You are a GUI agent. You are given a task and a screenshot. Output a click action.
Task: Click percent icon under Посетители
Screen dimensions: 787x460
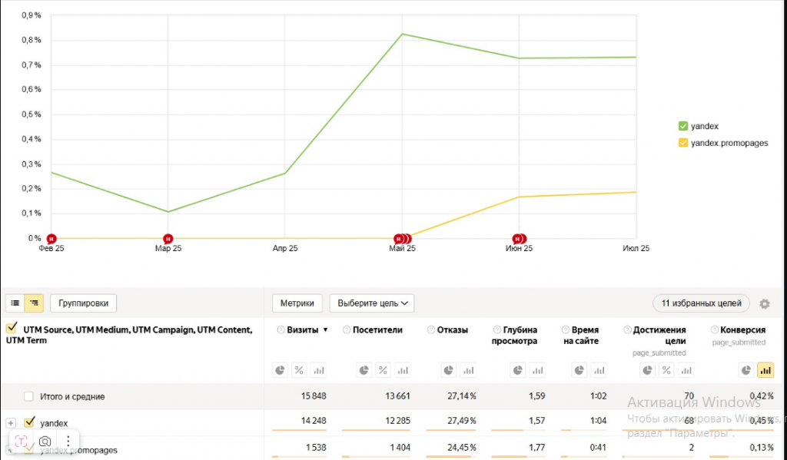click(x=383, y=370)
